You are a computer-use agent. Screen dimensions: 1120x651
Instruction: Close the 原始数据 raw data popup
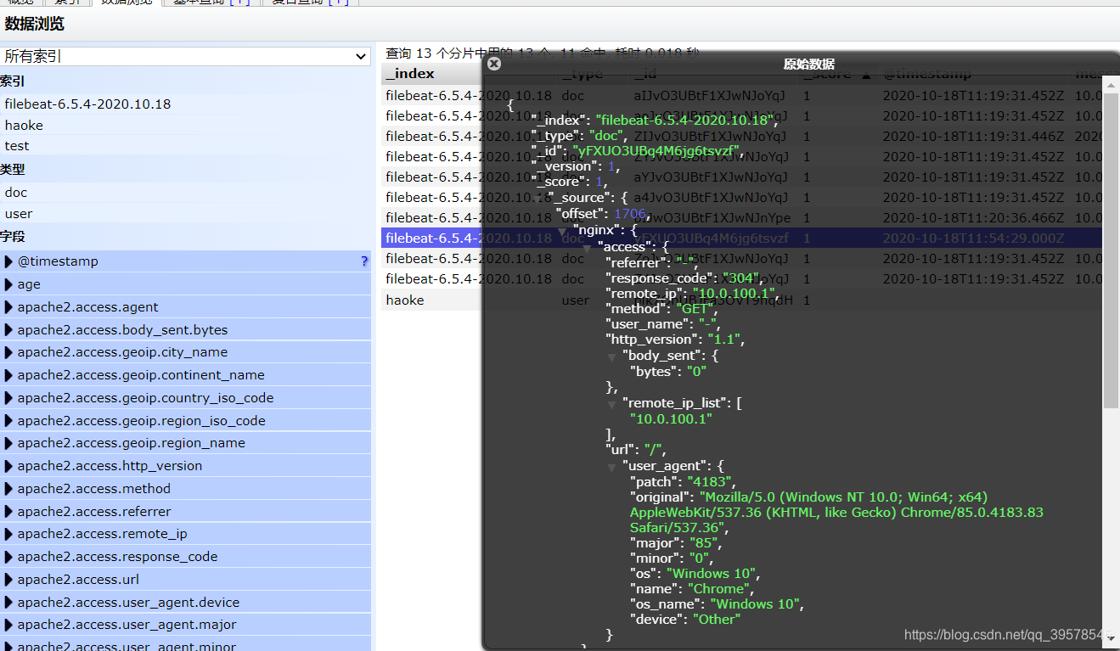pos(494,64)
